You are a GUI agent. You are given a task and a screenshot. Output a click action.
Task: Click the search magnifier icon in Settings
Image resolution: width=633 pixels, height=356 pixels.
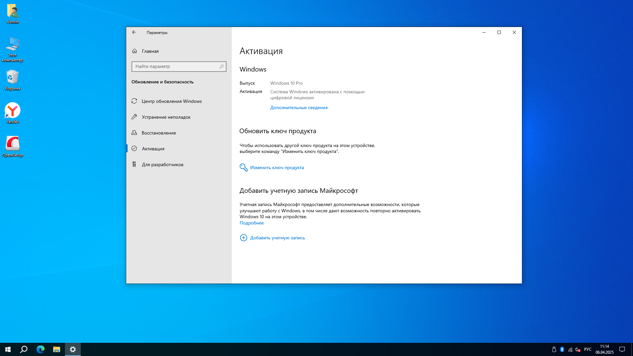(x=222, y=67)
